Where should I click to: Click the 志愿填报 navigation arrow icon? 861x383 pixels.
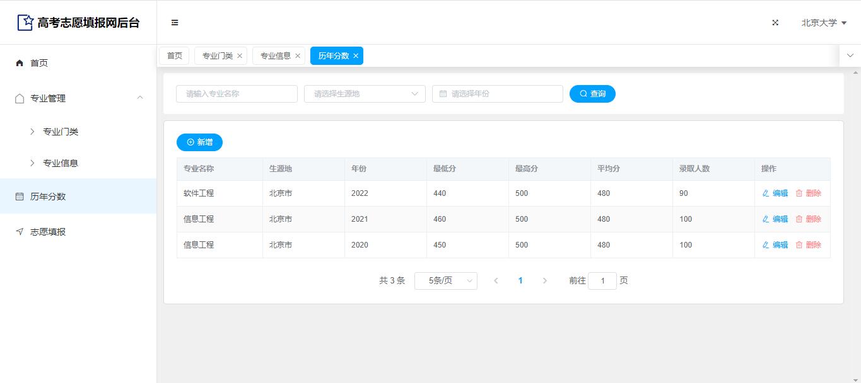pos(20,232)
